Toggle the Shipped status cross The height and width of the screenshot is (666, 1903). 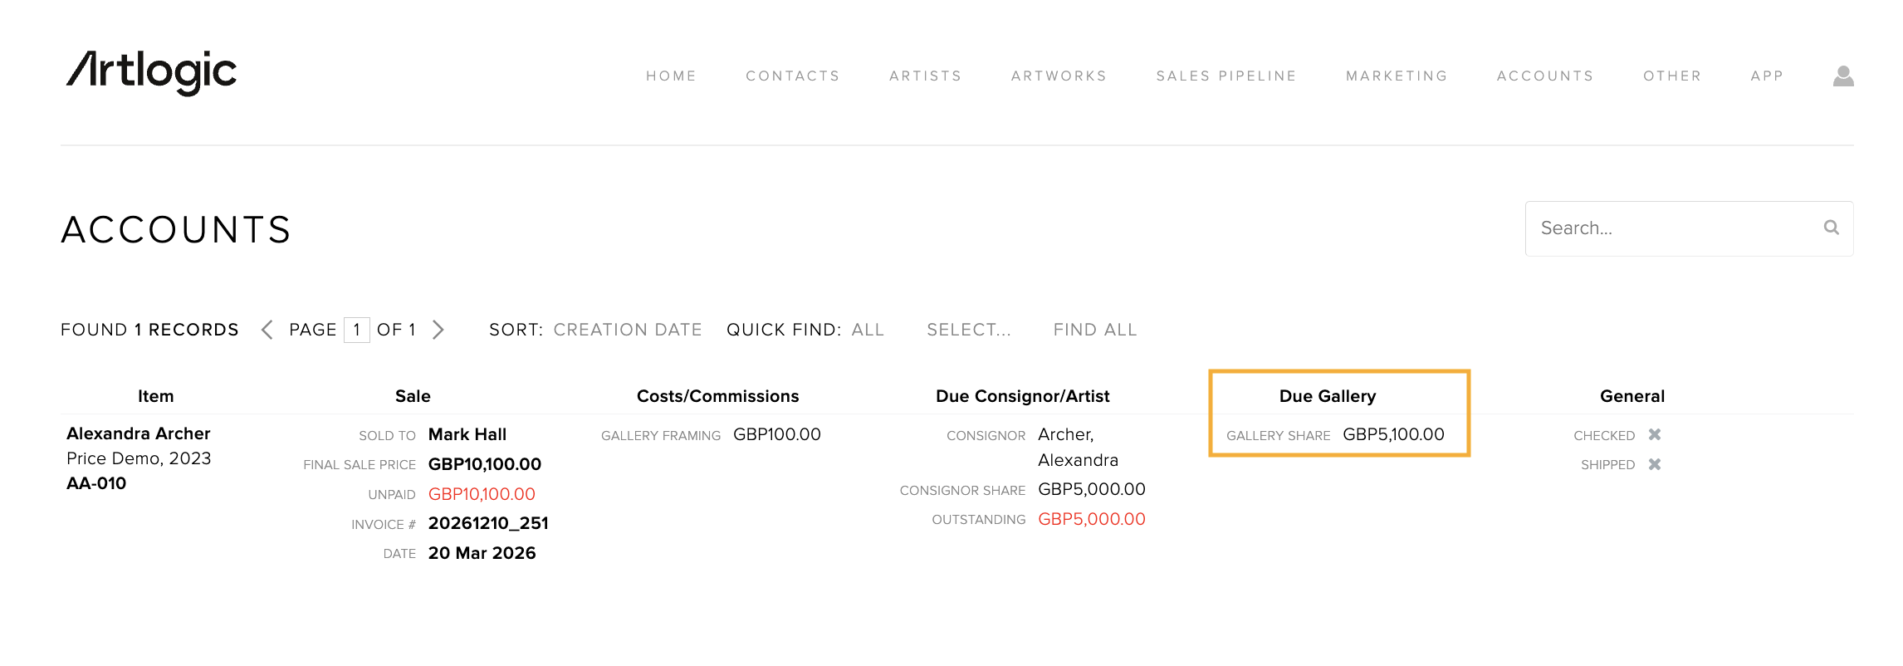tap(1654, 465)
